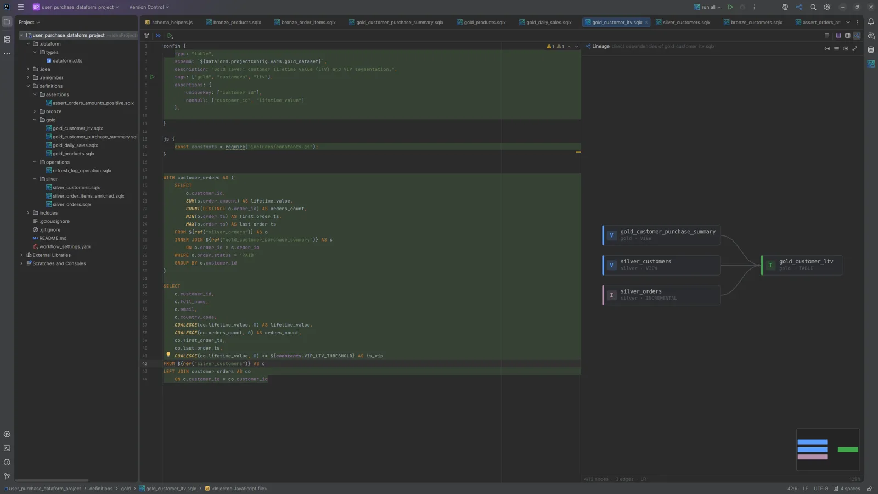Click the lineage minimap overview
878x494 pixels.
828,450
